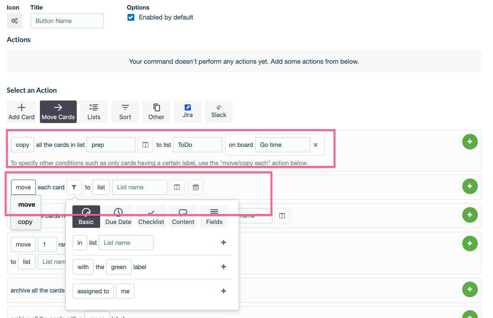Choose move from the open dropdown
The height and width of the screenshot is (318, 493).
click(x=26, y=204)
